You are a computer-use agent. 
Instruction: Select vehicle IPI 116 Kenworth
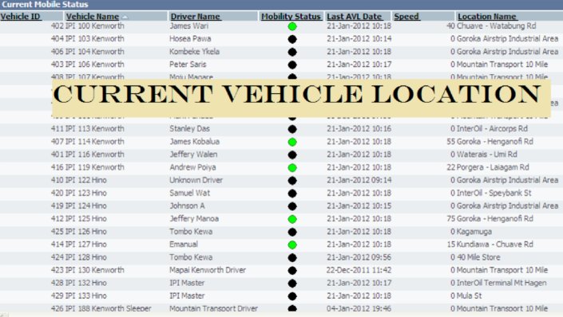(95, 155)
